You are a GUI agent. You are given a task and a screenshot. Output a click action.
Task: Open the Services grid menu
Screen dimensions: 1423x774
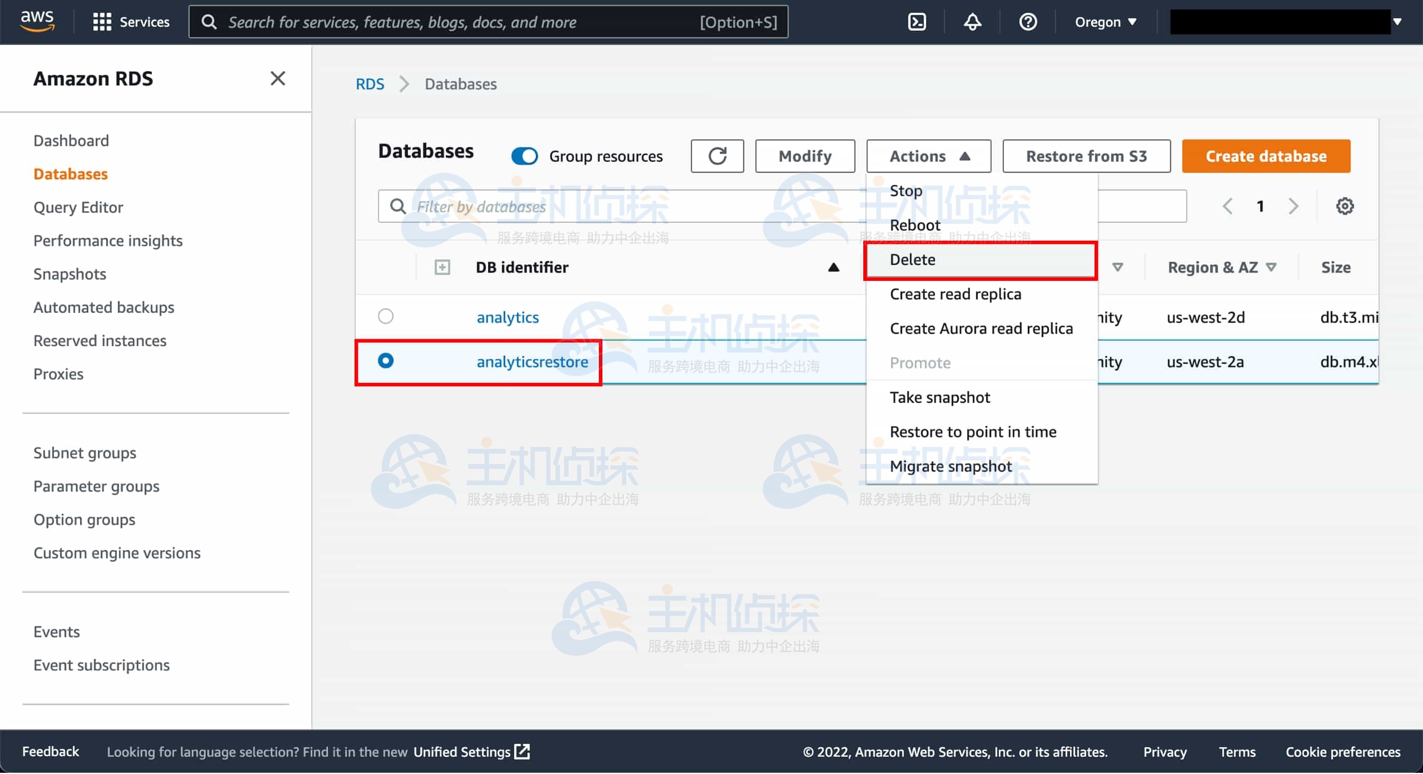(x=131, y=22)
